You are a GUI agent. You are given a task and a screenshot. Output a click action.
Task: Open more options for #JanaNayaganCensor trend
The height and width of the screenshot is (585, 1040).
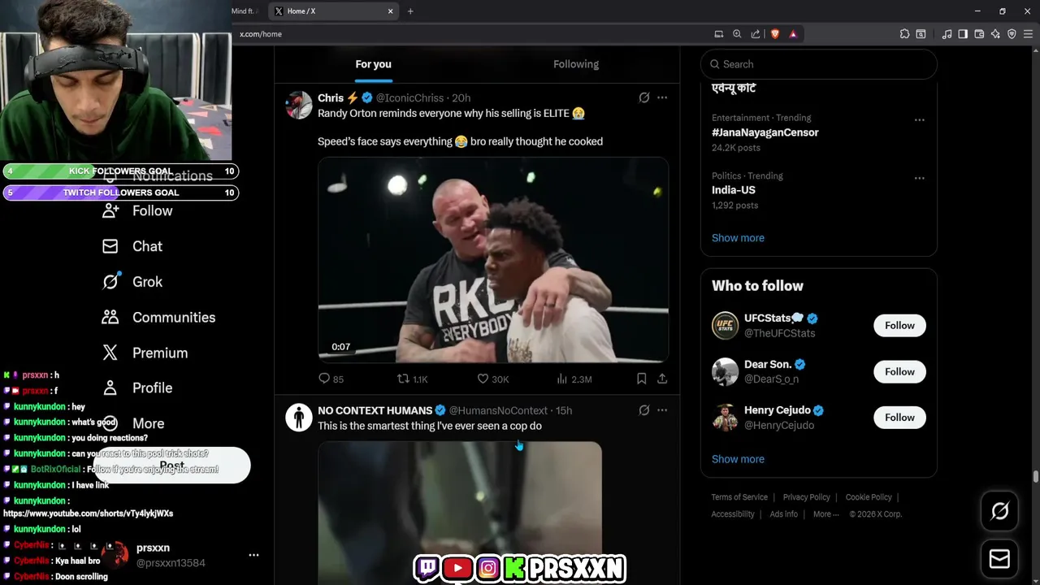coord(919,119)
